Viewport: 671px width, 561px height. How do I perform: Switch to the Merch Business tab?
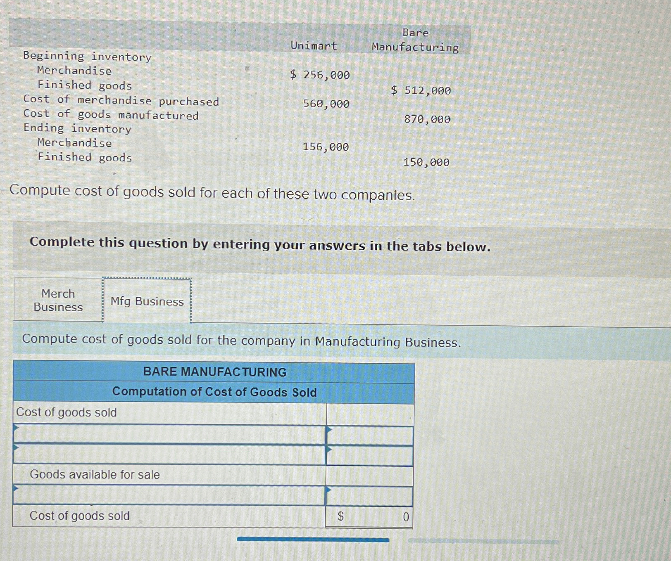pos(58,300)
